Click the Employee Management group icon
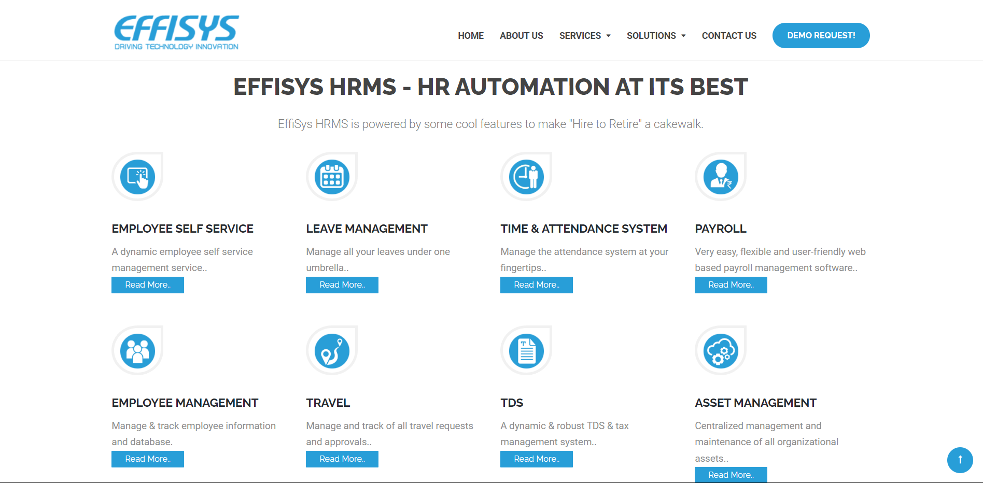This screenshot has width=983, height=483. point(137,351)
